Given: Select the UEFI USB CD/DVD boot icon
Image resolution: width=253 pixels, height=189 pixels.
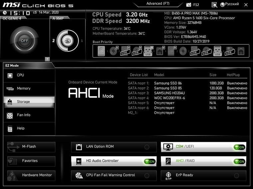Looking at the screenshot, I should (x=137, y=51).
